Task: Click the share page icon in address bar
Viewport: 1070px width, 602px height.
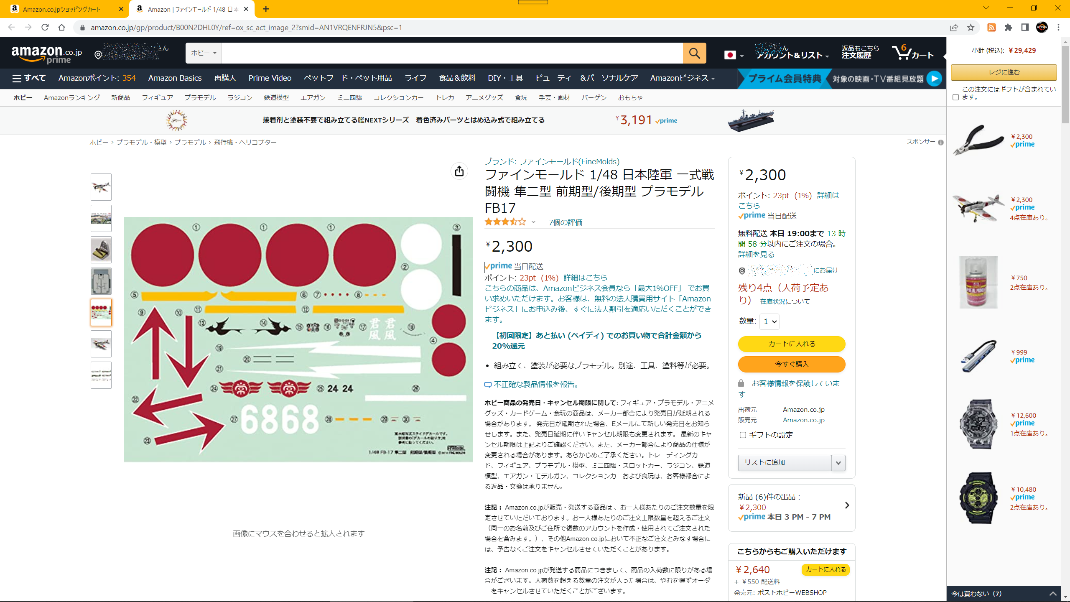Action: (954, 27)
